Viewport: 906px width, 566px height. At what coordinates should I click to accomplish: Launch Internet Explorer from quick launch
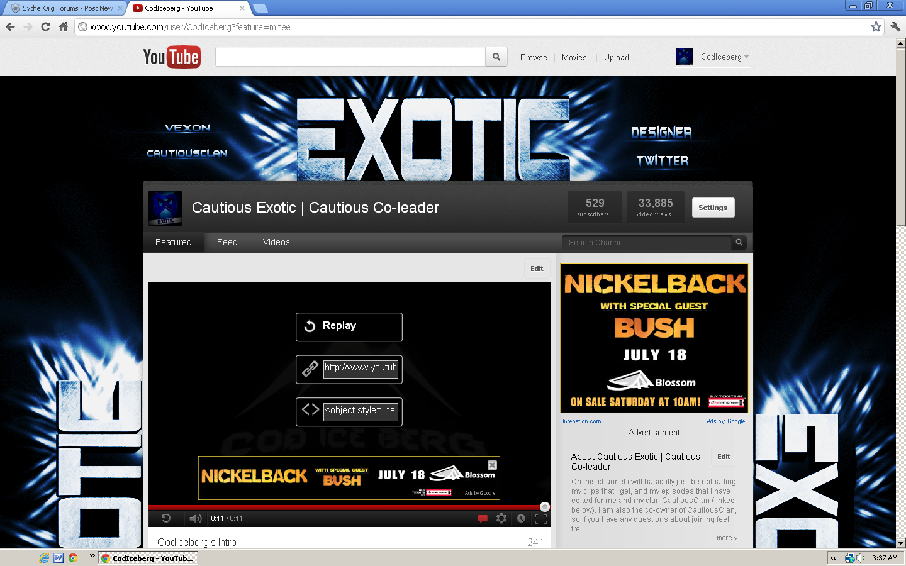coord(44,558)
